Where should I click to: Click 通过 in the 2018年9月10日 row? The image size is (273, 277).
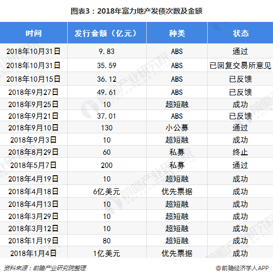240,128
